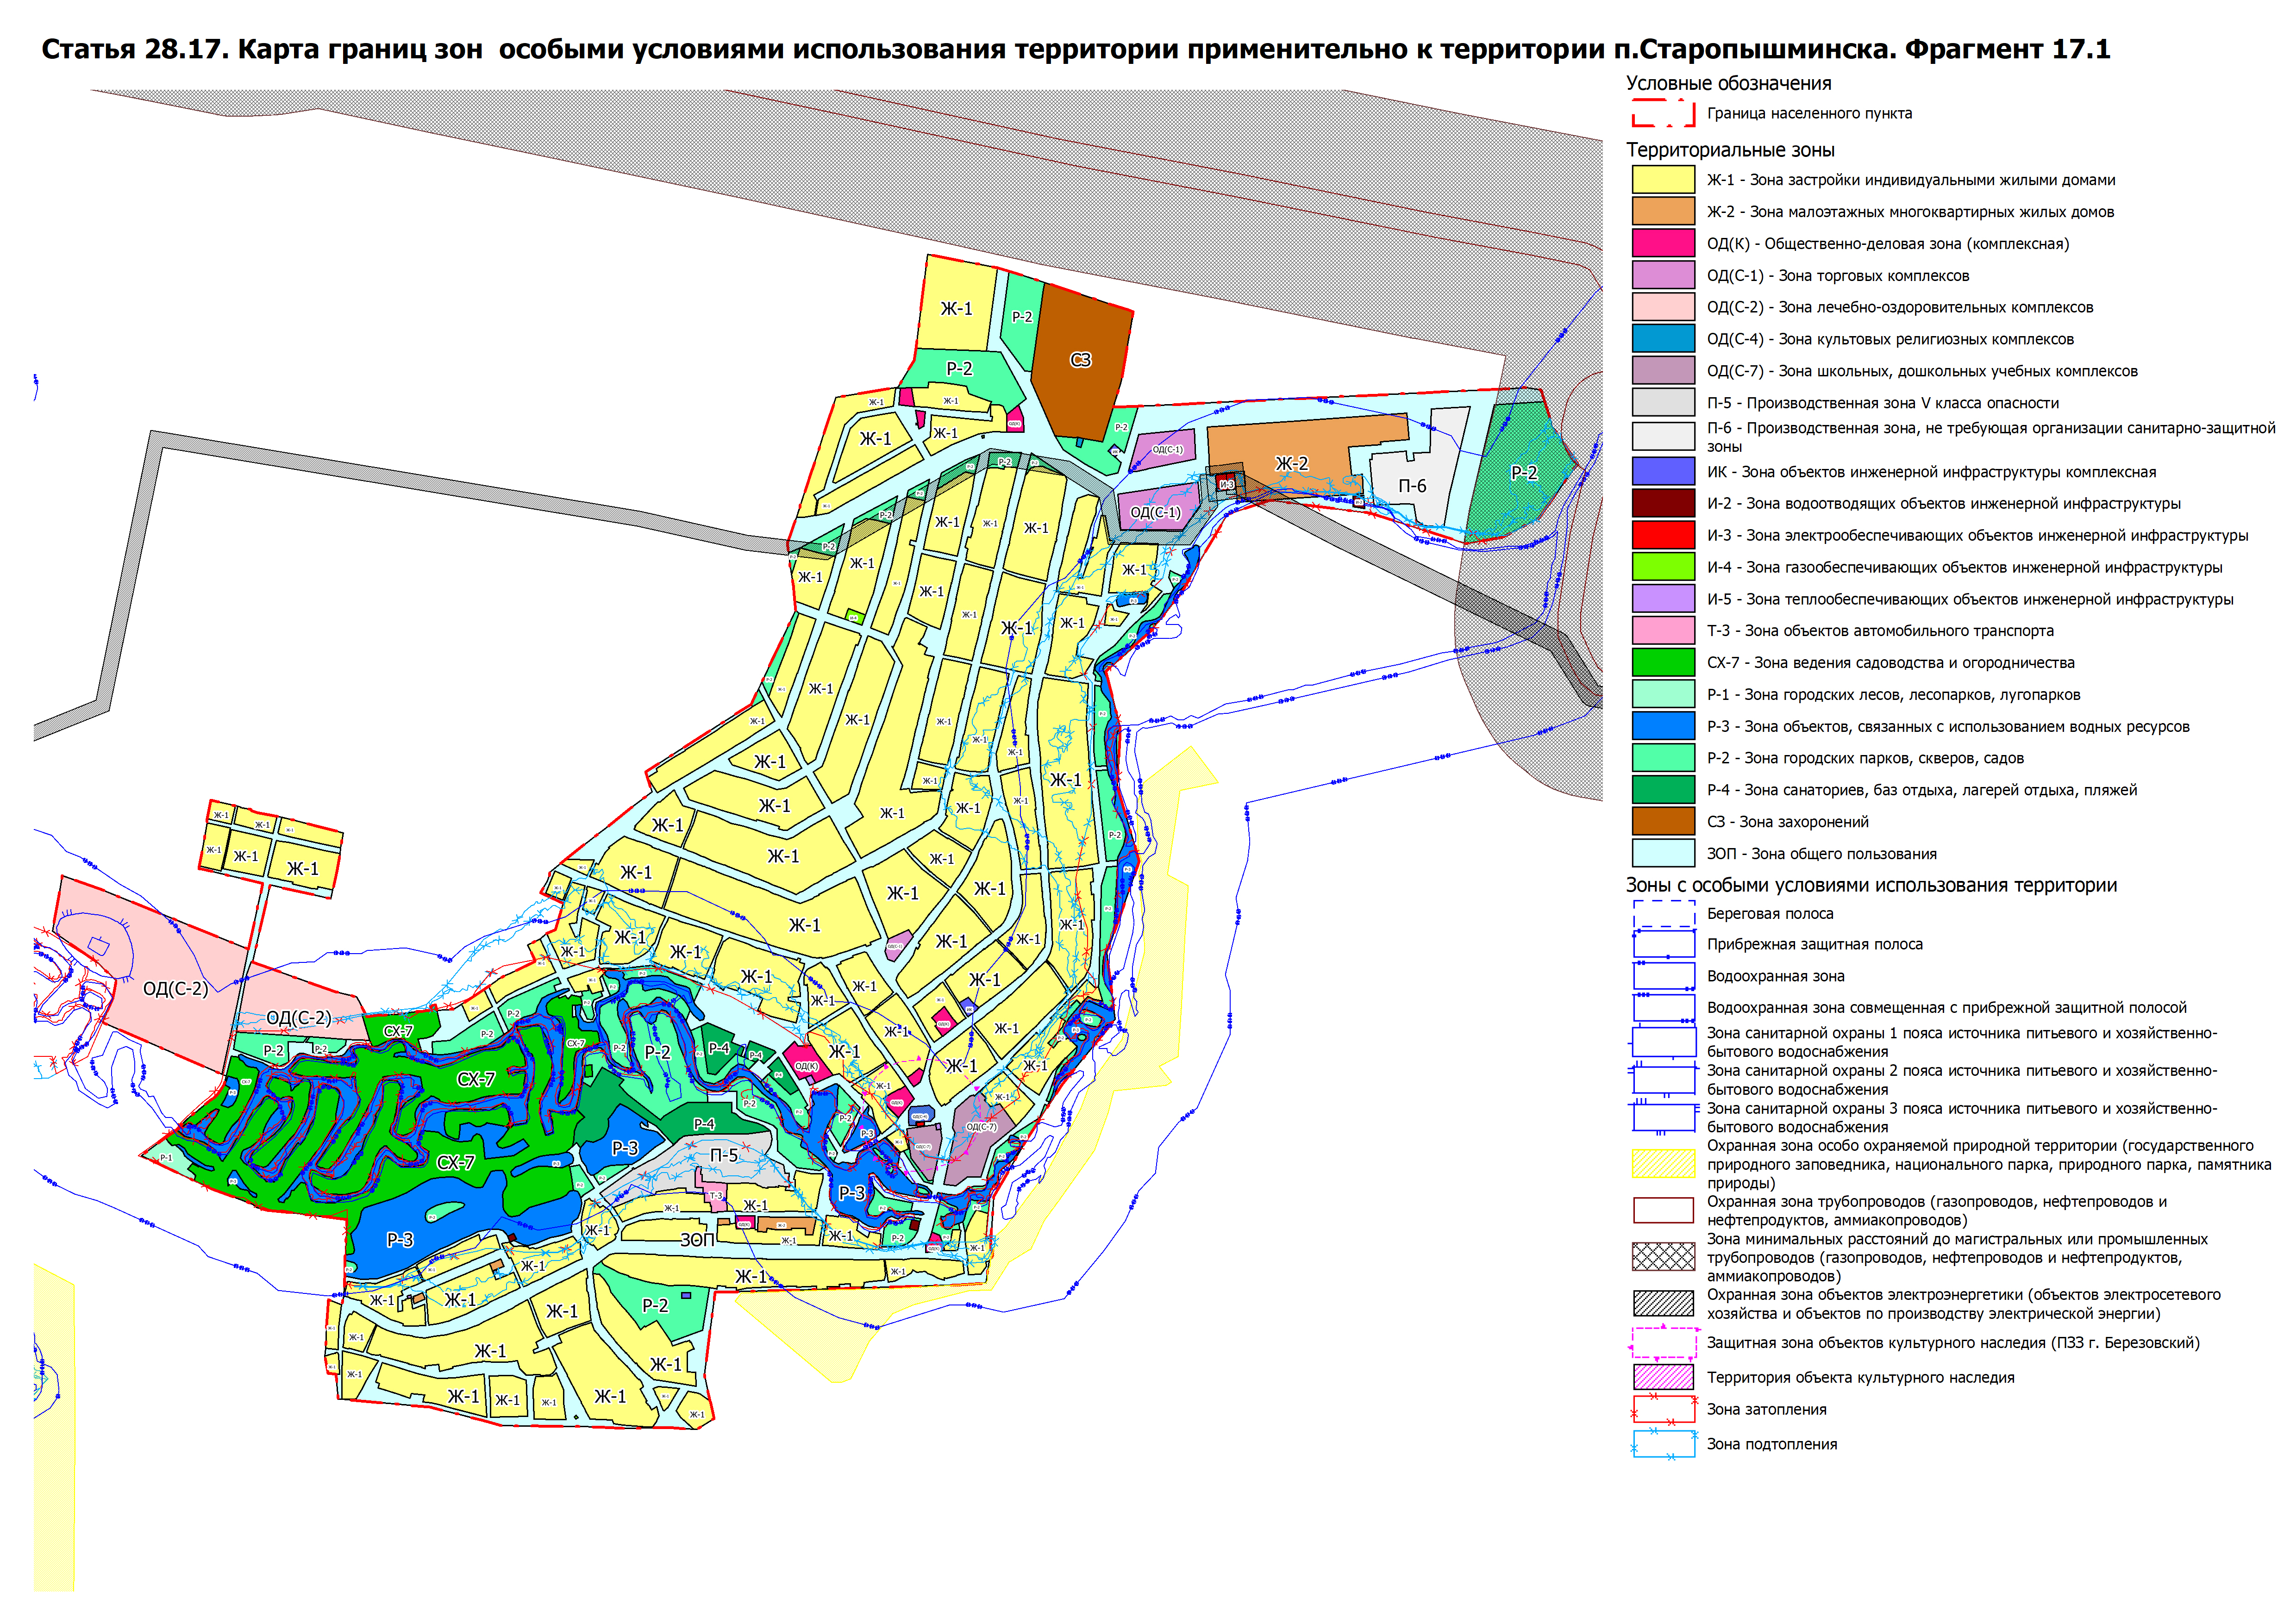The image size is (2296, 1623).
Task: Click the Условные обозначения legend title
Action: (1728, 84)
